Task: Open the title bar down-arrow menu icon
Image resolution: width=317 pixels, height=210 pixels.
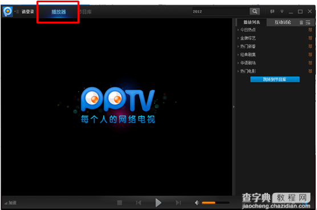Action: pos(282,11)
